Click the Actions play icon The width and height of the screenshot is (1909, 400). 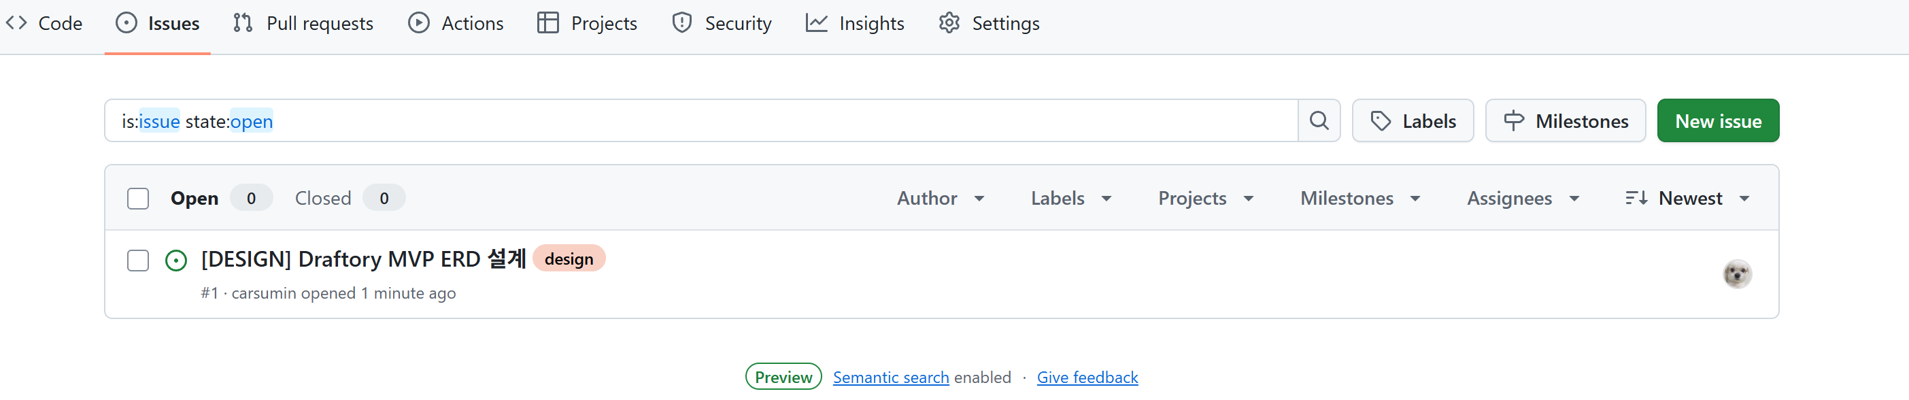coord(419,23)
